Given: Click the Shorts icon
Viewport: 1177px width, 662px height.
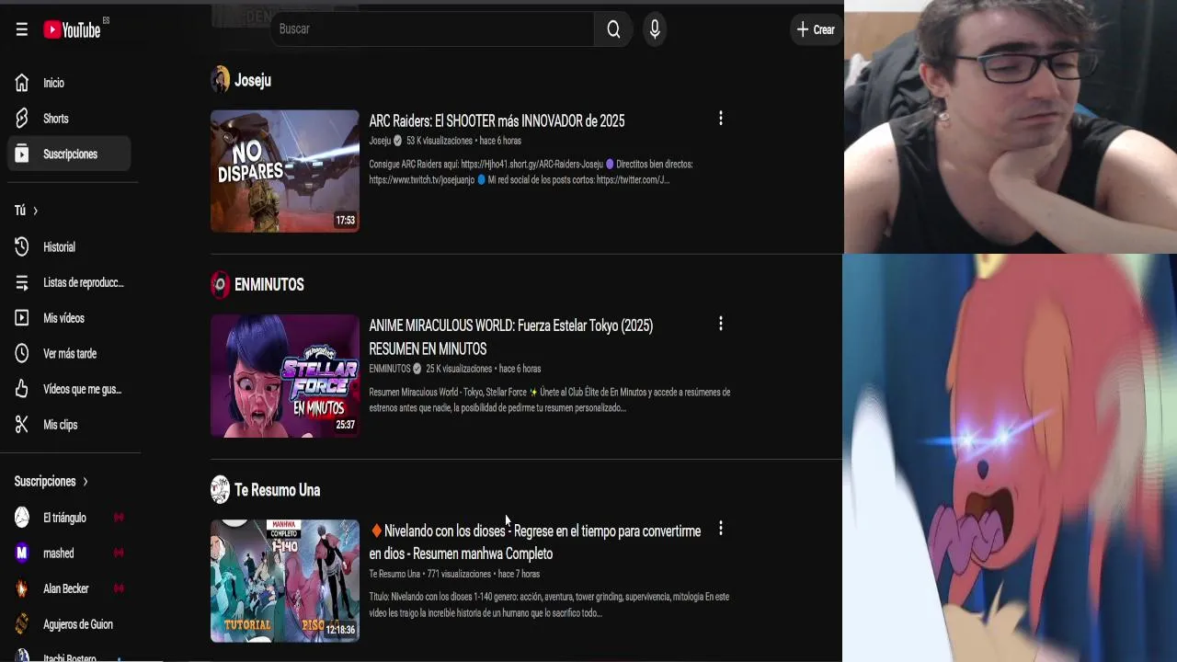Looking at the screenshot, I should (22, 119).
